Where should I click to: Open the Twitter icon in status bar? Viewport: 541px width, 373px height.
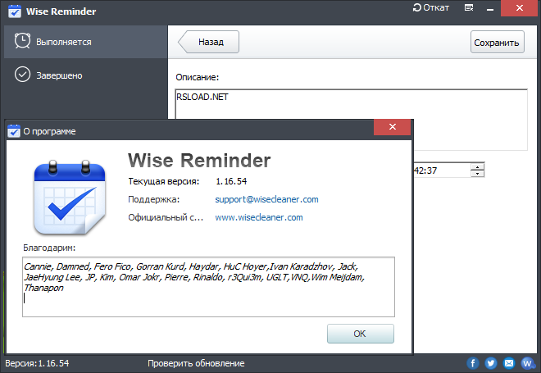491,363
